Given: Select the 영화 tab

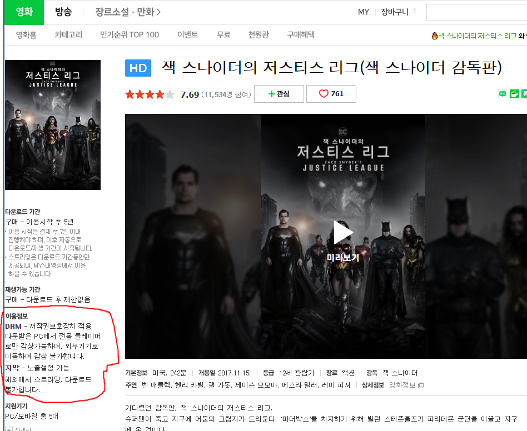Looking at the screenshot, I should click(24, 12).
